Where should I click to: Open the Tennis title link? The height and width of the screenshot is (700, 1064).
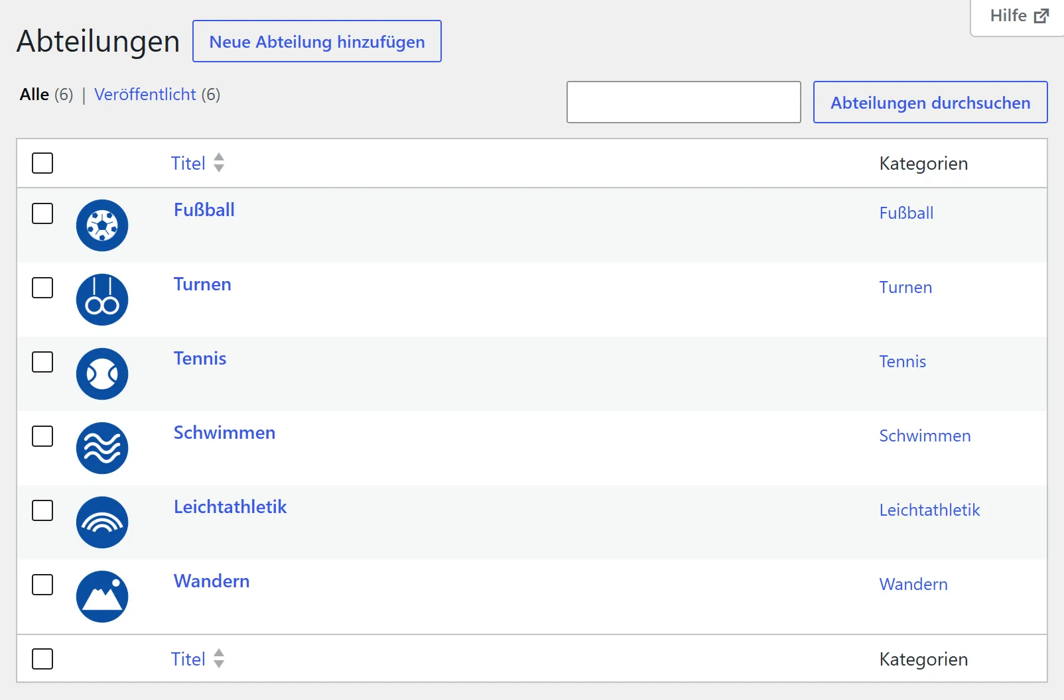click(x=200, y=359)
